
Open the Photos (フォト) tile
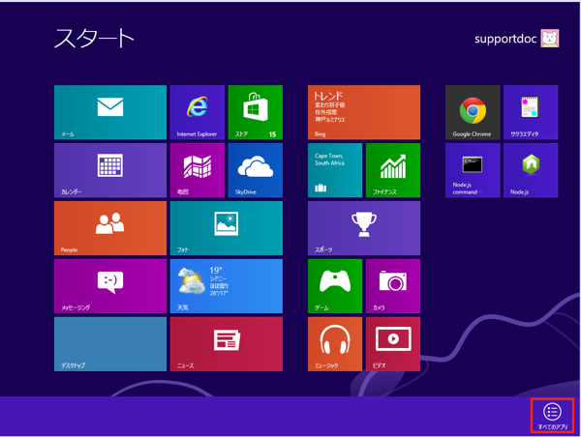[x=227, y=228]
